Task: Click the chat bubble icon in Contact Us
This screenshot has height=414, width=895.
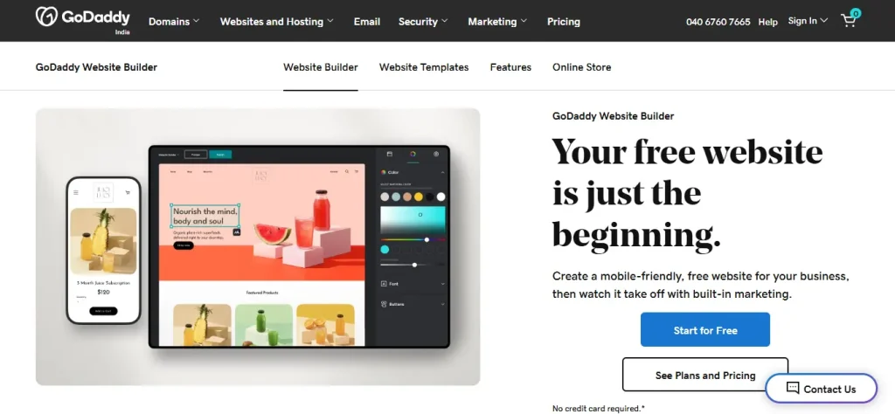Action: (x=792, y=389)
